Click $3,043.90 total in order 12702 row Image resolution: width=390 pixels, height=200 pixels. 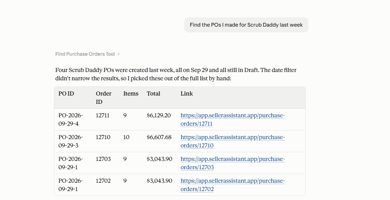click(x=159, y=181)
